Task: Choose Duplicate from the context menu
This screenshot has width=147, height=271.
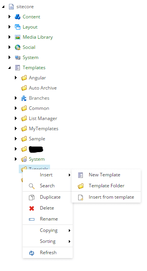Action: 48,197
